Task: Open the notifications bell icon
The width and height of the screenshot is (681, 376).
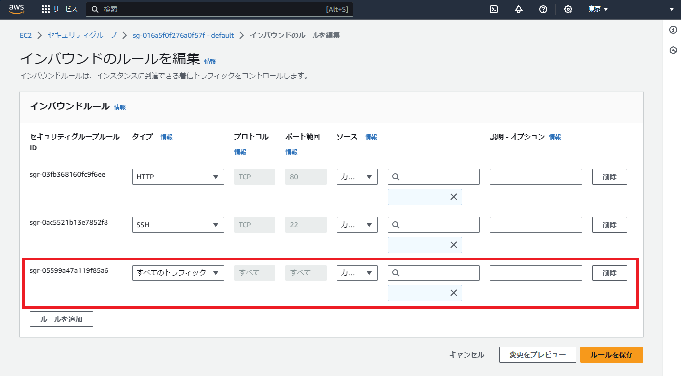Action: tap(519, 9)
